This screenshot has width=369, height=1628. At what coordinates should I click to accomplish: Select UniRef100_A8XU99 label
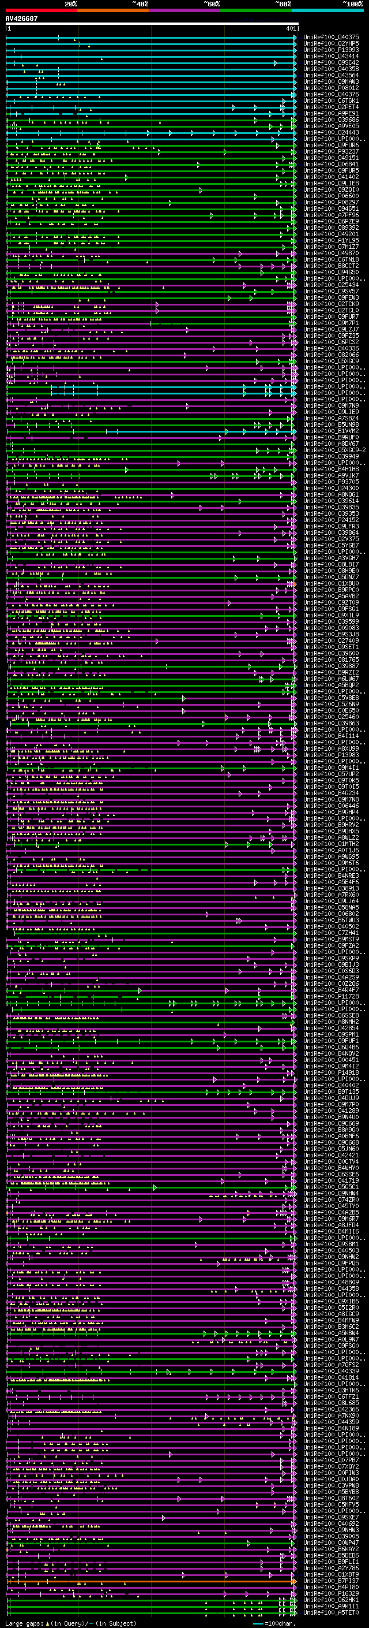331,748
